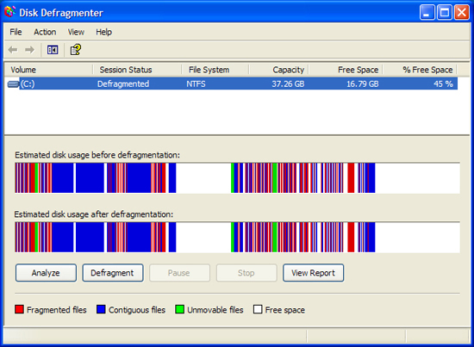Screen dimensions: 474x347
Task: Click the red Fragmented files legend swatch
Action: (19, 309)
